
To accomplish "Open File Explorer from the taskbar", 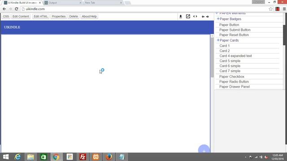I will (x=30, y=157).
